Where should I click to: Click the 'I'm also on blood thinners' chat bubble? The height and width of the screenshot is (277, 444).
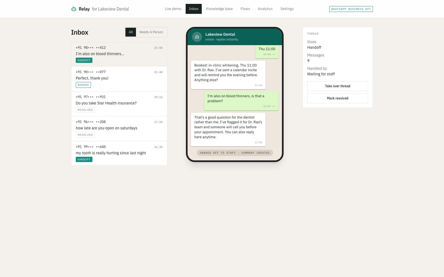pyautogui.click(x=241, y=101)
